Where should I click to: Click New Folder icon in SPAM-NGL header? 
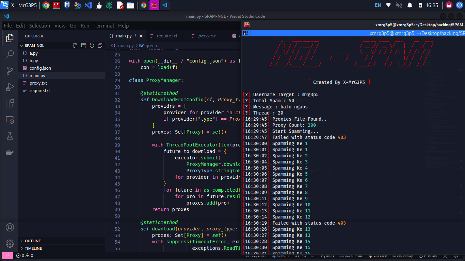[84, 46]
